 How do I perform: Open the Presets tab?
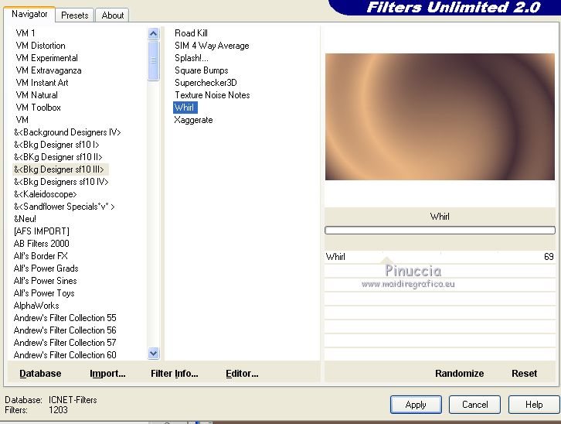point(74,15)
